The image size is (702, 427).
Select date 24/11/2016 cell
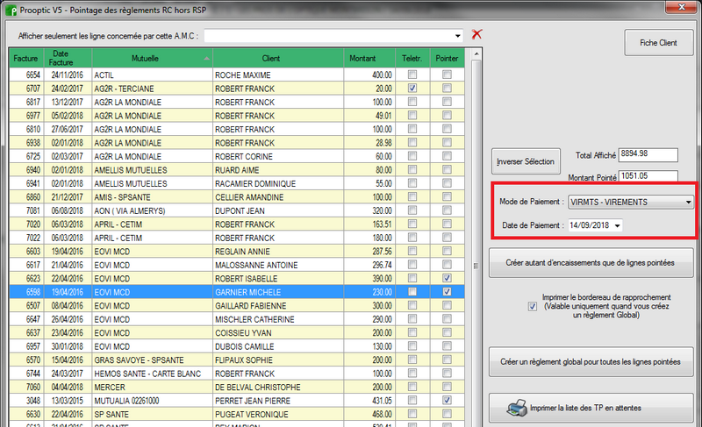(68, 75)
